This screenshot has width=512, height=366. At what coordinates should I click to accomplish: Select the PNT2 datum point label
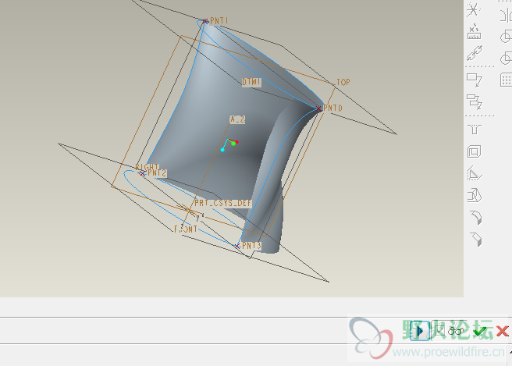157,173
